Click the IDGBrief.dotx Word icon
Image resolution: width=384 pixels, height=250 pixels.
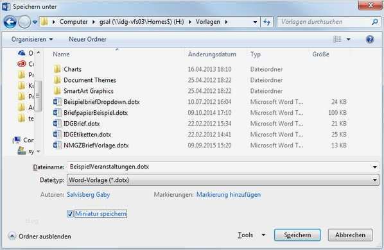tap(57, 124)
